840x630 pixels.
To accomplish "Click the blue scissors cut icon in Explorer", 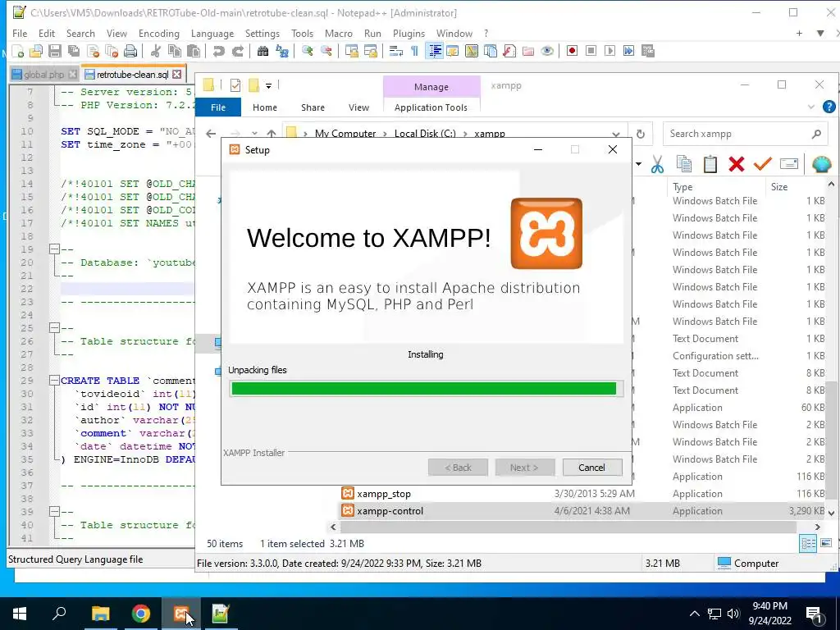I will point(657,164).
